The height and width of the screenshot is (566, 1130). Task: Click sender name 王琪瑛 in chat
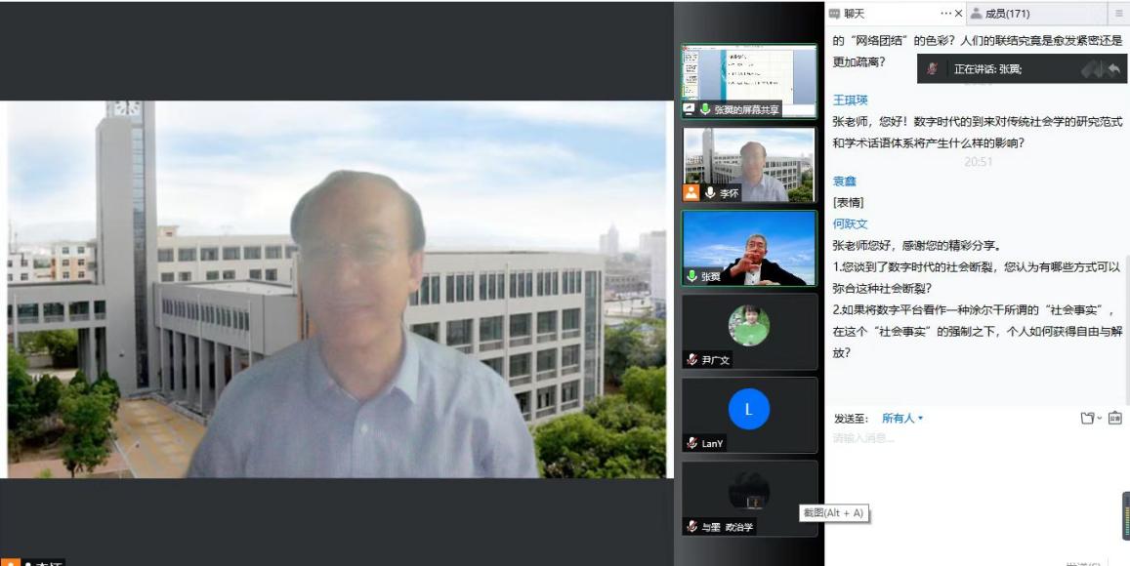pos(850,101)
